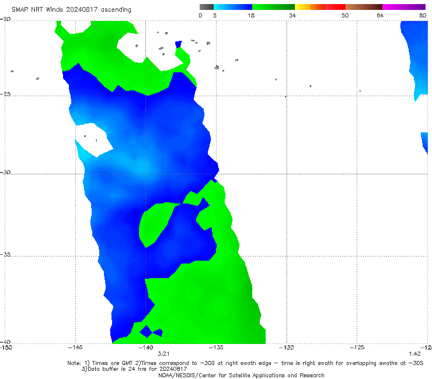Image resolution: width=432 pixels, height=379 pixels.
Task: Click the longitude axis label "-125"
Action: coord(357,348)
